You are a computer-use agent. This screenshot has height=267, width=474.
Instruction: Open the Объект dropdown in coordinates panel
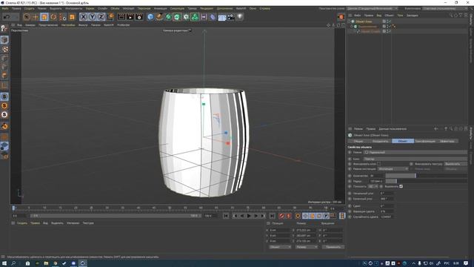[280, 247]
